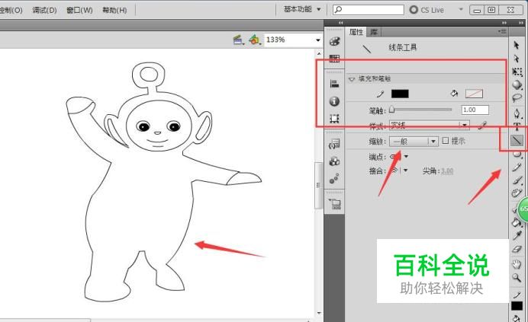Click the canvas scrollbar up arrow
The height and width of the screenshot is (322, 528).
(319, 53)
